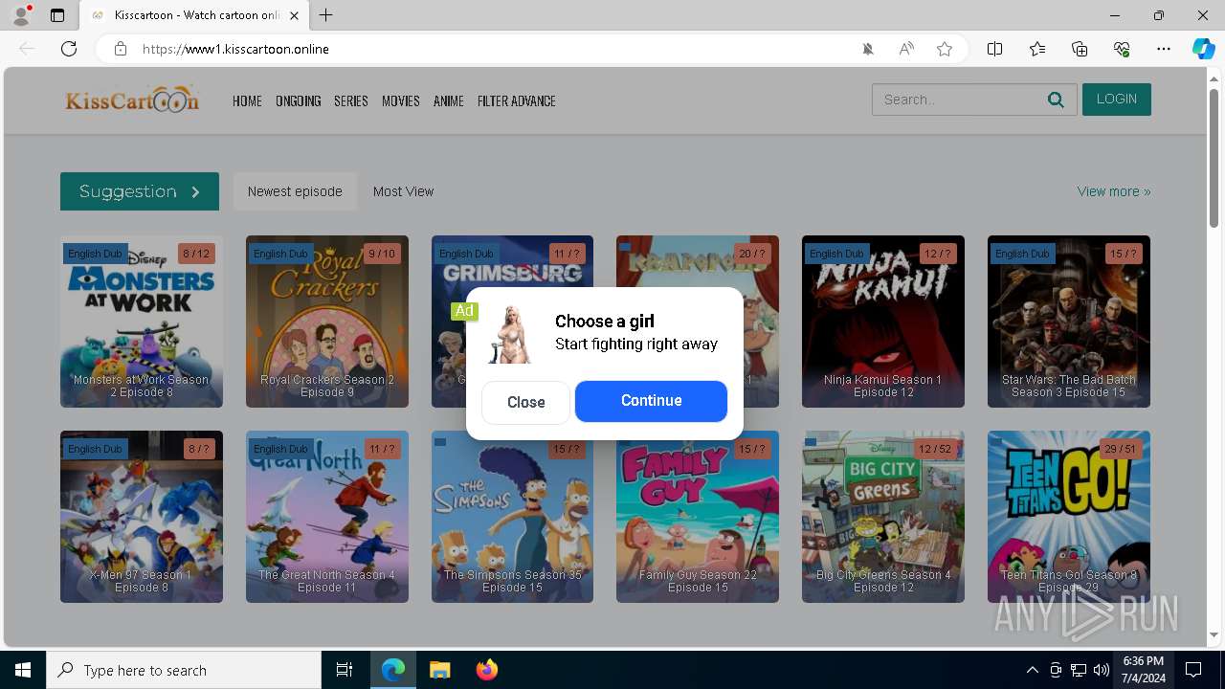Go to HOME in site menu
The height and width of the screenshot is (689, 1225).
pyautogui.click(x=247, y=101)
